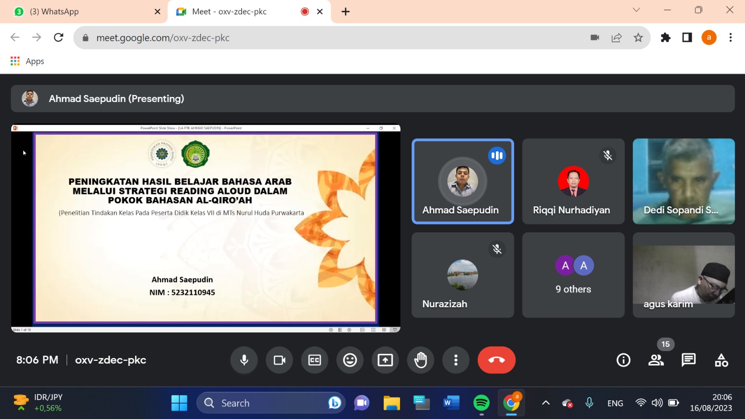Turn off the camera in Meet

[x=279, y=360]
